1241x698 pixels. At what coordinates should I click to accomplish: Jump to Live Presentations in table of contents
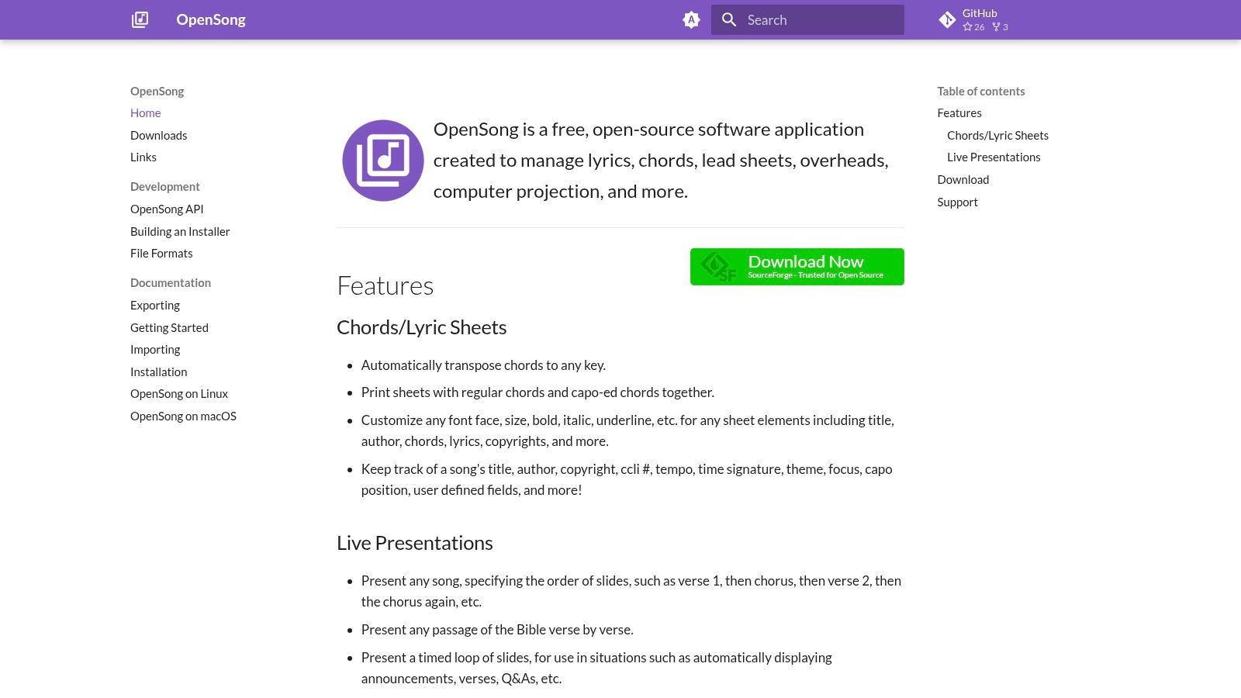coord(994,157)
